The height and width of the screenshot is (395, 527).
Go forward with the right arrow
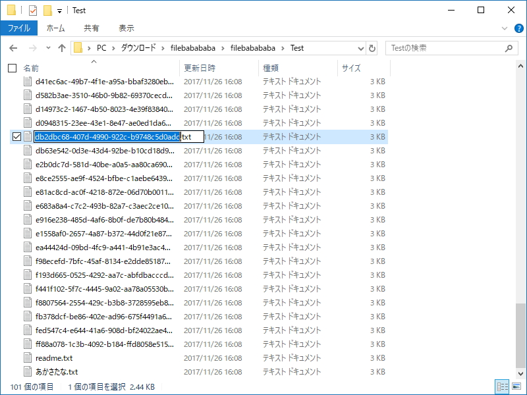pyautogui.click(x=32, y=48)
